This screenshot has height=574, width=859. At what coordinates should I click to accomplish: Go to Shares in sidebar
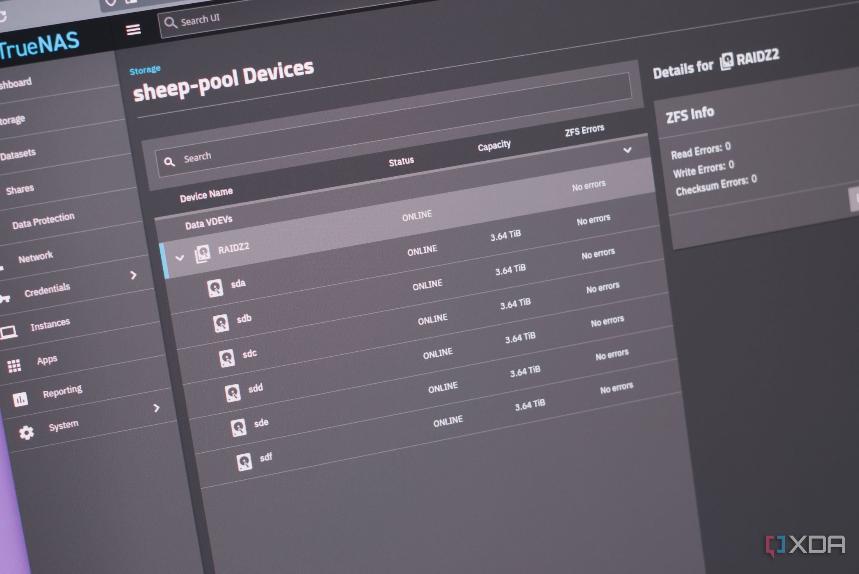click(x=20, y=189)
